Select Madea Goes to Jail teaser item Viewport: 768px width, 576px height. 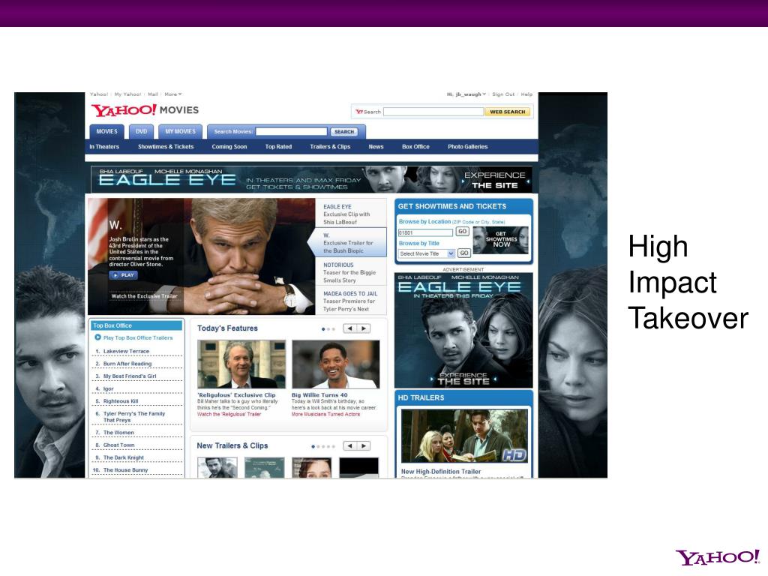(x=351, y=301)
